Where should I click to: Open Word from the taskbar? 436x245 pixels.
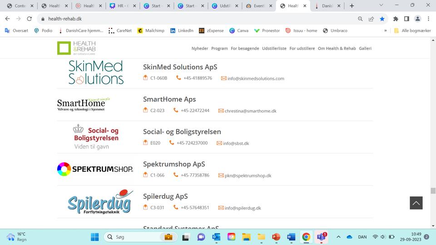(x=291, y=237)
